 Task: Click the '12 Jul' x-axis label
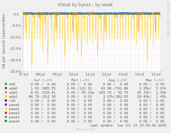(x=106, y=74)
